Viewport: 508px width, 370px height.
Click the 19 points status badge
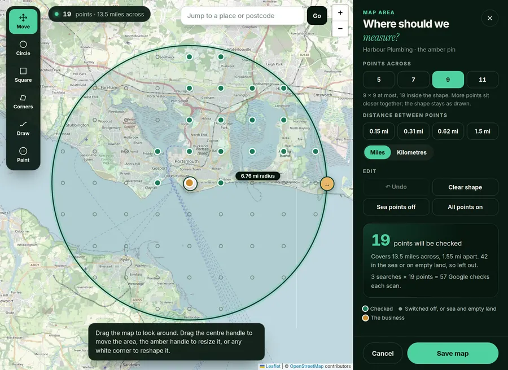[x=99, y=14]
